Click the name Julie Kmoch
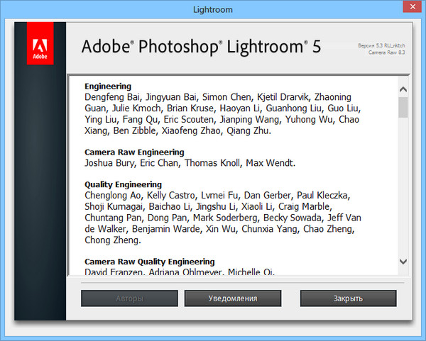 pos(136,108)
